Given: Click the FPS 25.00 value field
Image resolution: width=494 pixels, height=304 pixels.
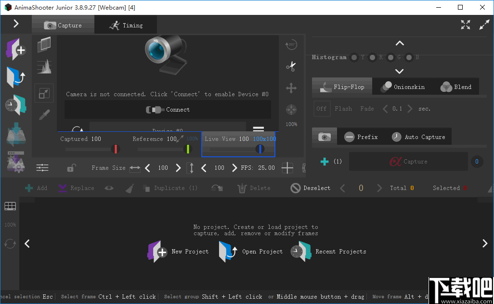Looking at the screenshot, I should [x=266, y=168].
